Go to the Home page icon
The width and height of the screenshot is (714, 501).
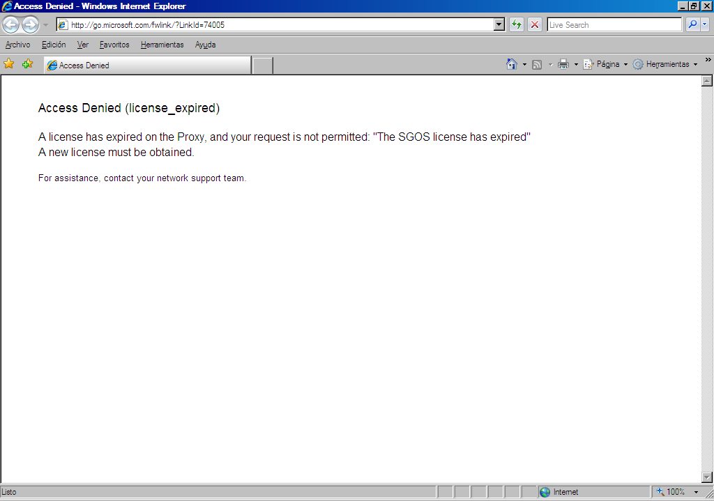click(512, 64)
